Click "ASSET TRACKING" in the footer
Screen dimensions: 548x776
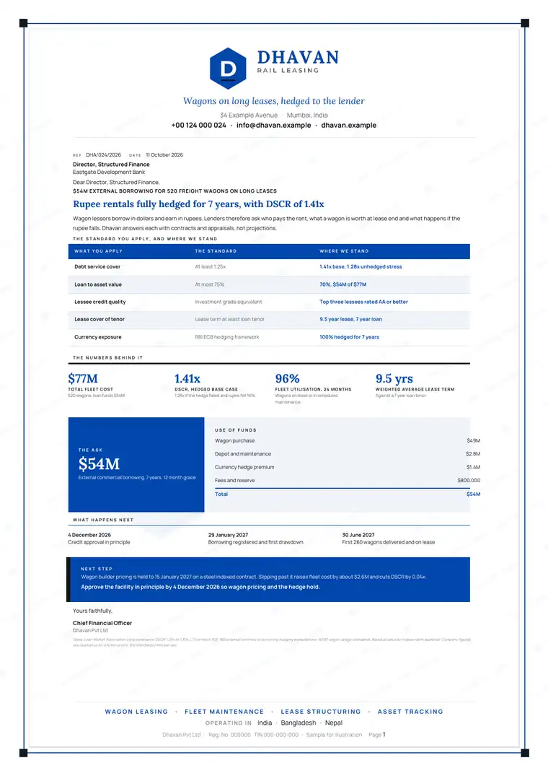410,712
